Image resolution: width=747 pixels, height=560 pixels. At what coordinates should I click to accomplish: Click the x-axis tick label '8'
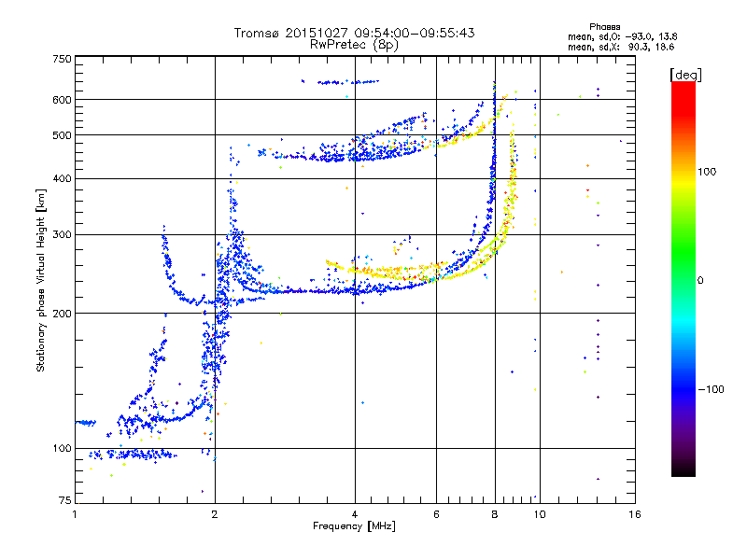pyautogui.click(x=495, y=514)
